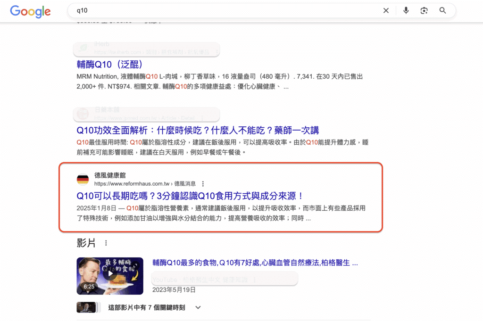The width and height of the screenshot is (483, 321).
Task: Click the small key-moments preview thumbnail
Action: point(88,307)
